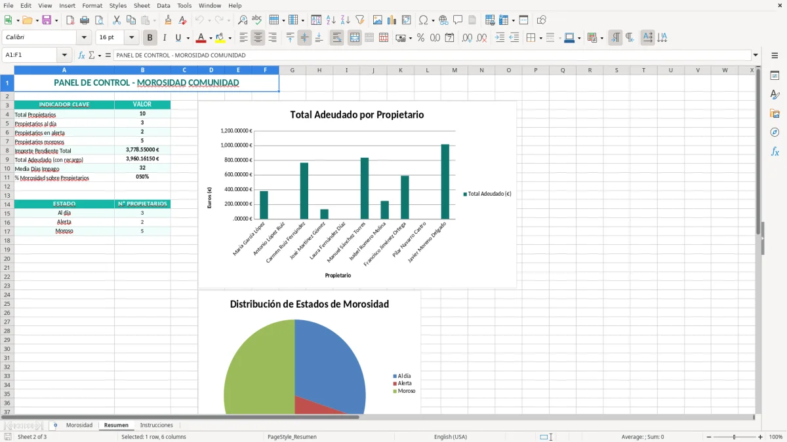Insert chart icon
The width and height of the screenshot is (787, 442).
(392, 20)
